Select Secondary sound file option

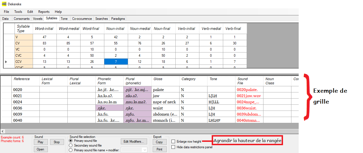71,145
